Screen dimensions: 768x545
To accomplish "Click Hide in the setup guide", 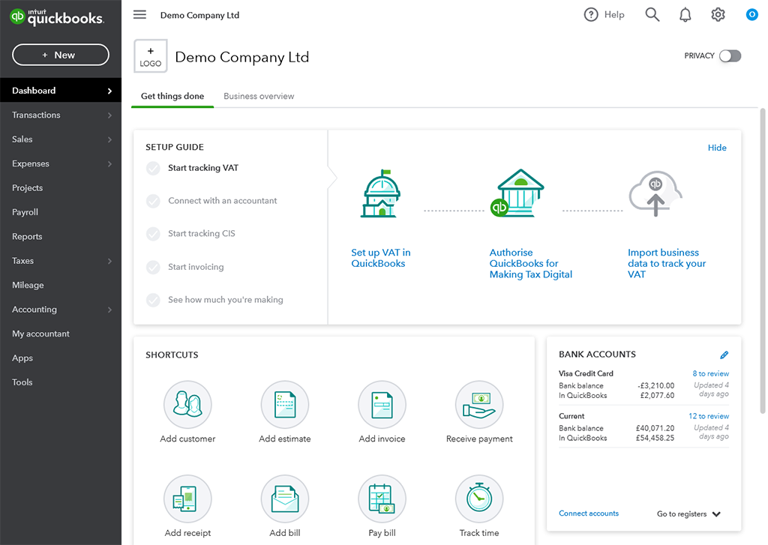I will [716, 148].
